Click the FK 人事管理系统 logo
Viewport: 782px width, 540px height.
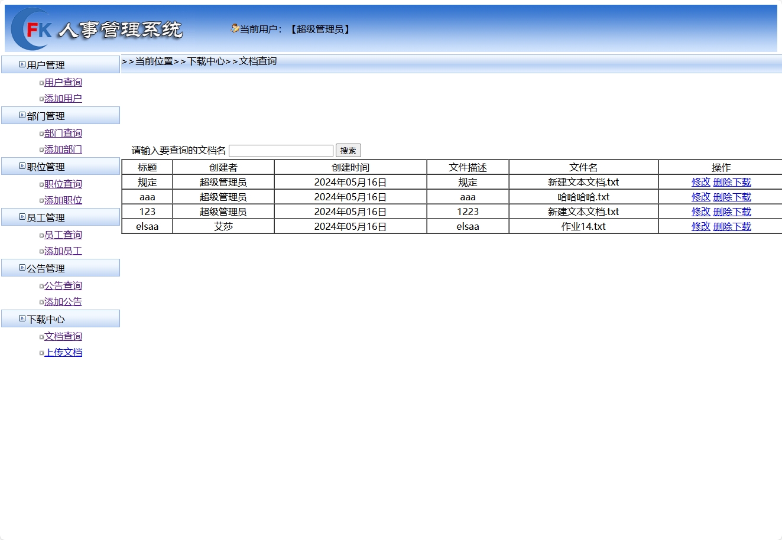[x=97, y=29]
